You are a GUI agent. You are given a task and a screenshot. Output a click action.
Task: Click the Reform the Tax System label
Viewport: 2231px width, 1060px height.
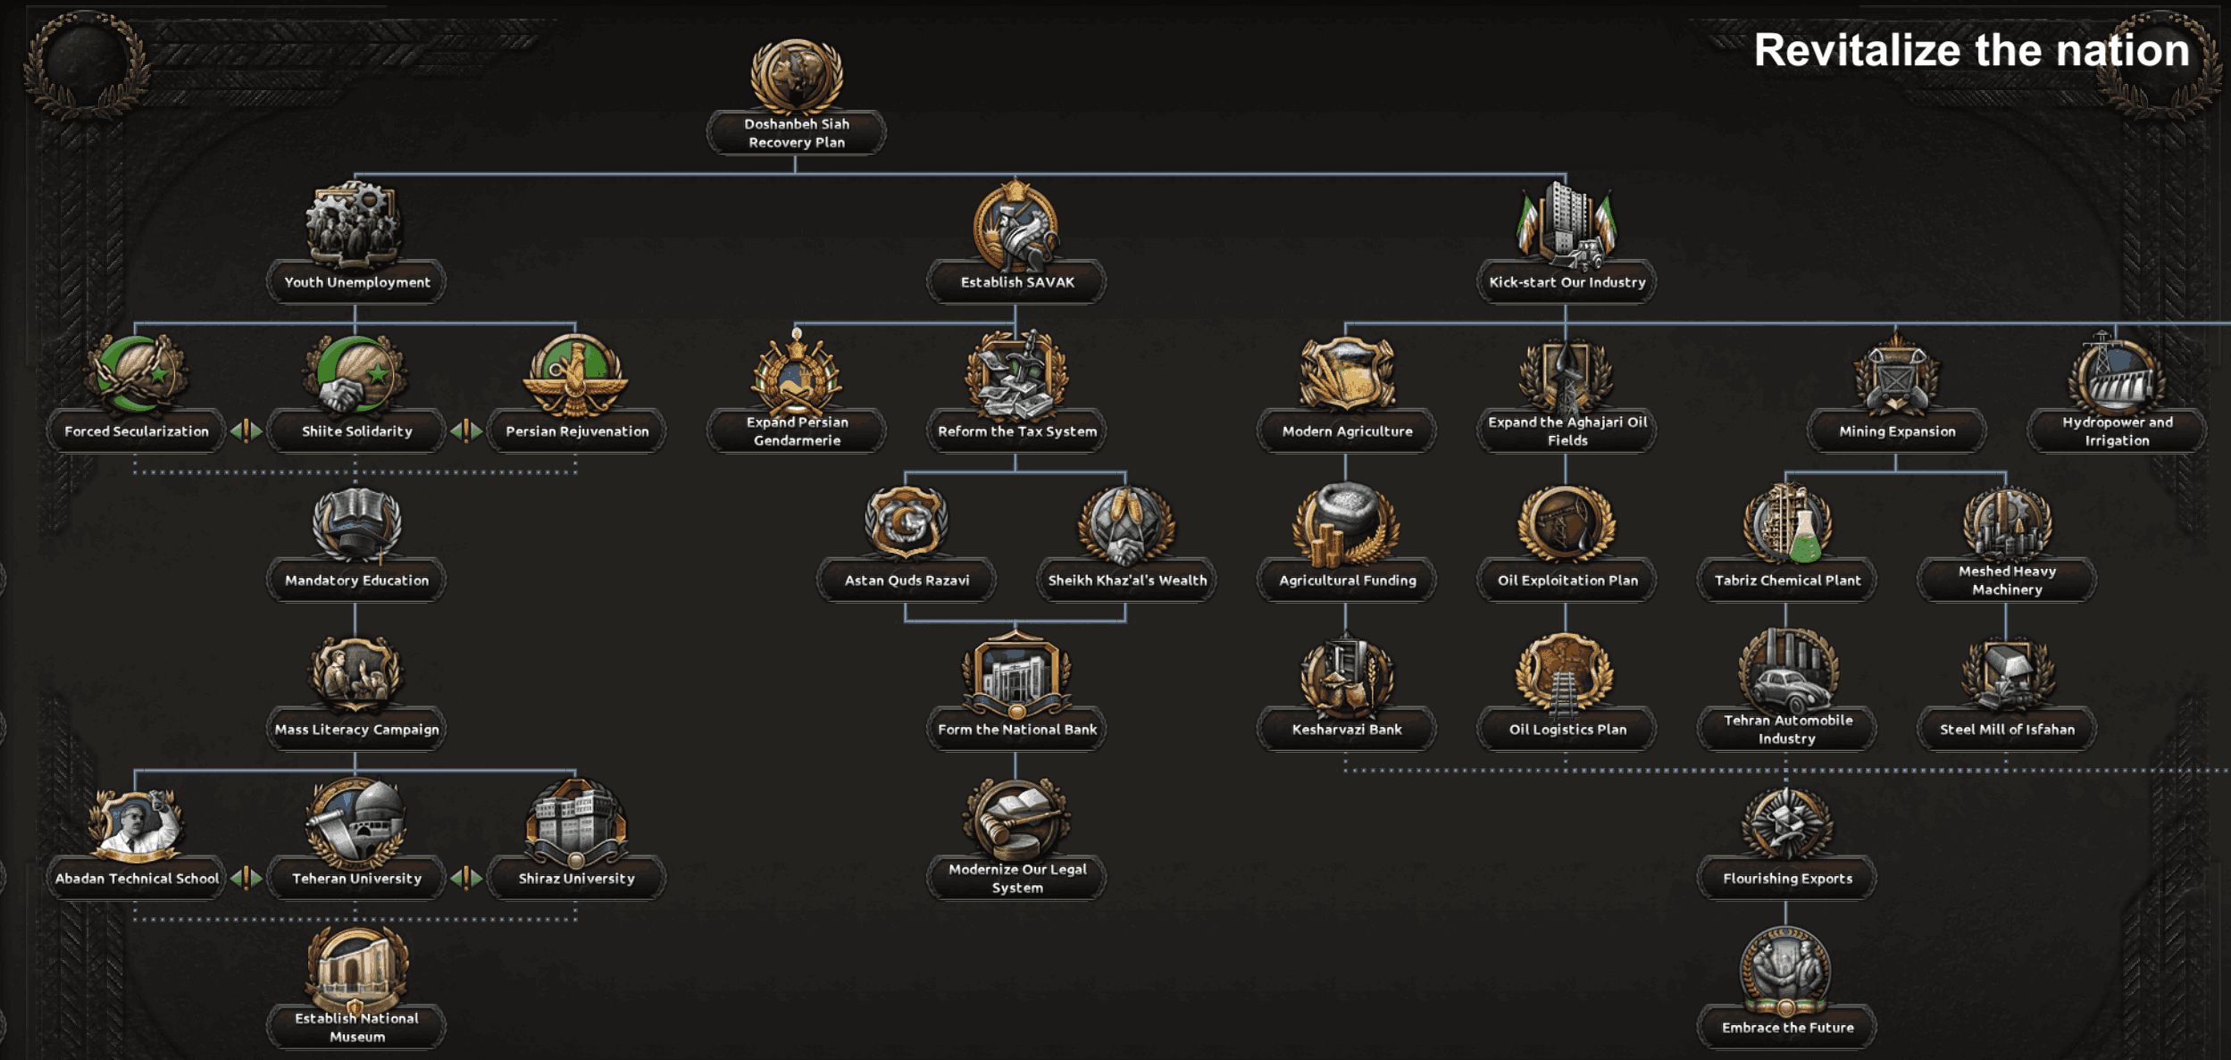click(1016, 431)
